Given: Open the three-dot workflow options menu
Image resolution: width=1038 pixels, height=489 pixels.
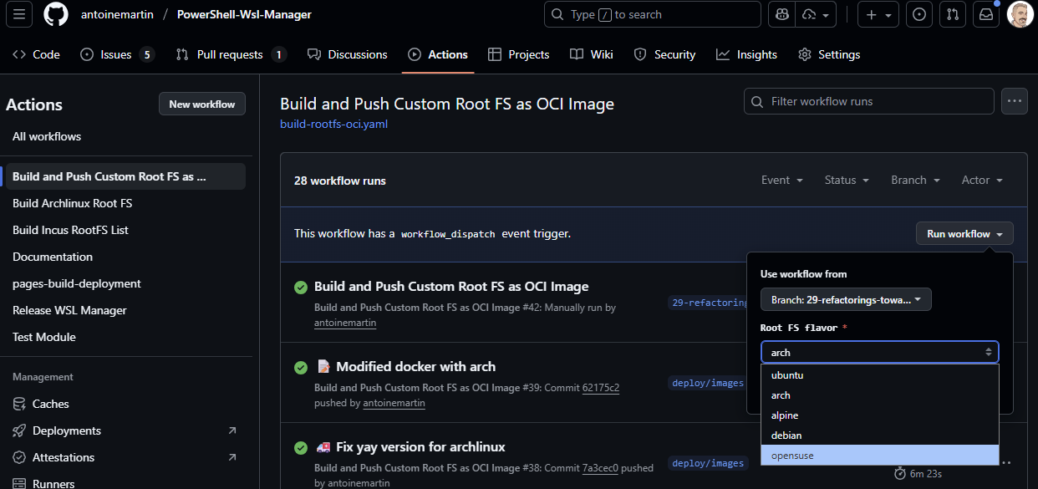Looking at the screenshot, I should (x=1015, y=101).
